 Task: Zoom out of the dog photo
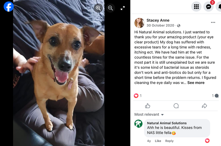tap(110, 8)
